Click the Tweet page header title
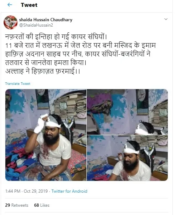 (29, 5)
